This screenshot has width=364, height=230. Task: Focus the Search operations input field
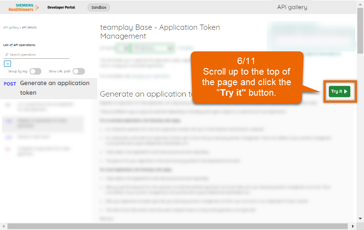pyautogui.click(x=39, y=55)
